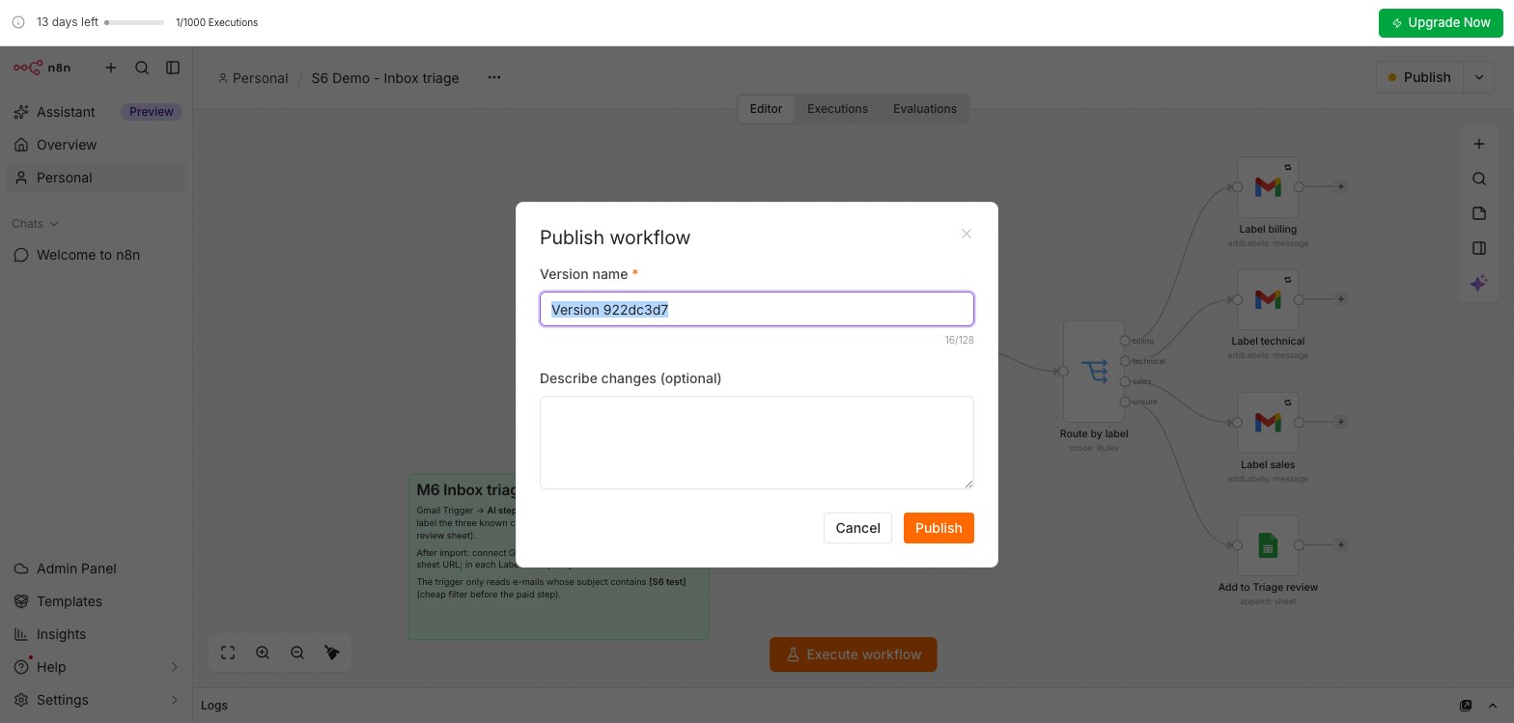The width and height of the screenshot is (1514, 723).
Task: Switch to the Editor tab
Action: pos(766,109)
